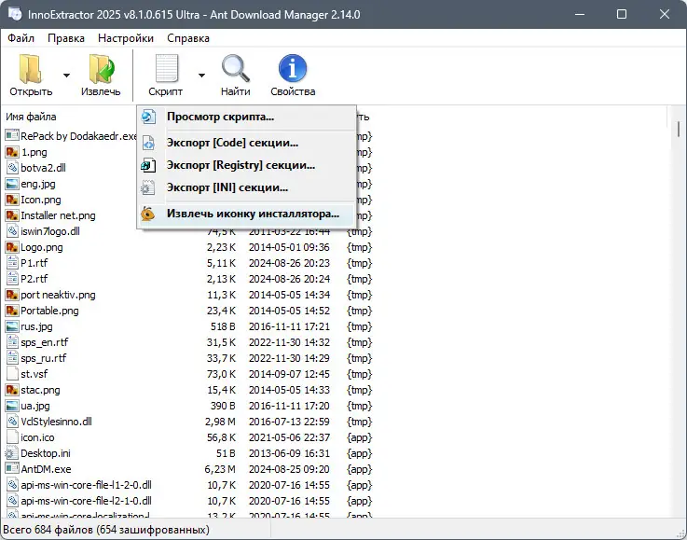Click the vertical scrollbar of the file list
This screenshot has width=687, height=540.
pyautogui.click(x=679, y=312)
